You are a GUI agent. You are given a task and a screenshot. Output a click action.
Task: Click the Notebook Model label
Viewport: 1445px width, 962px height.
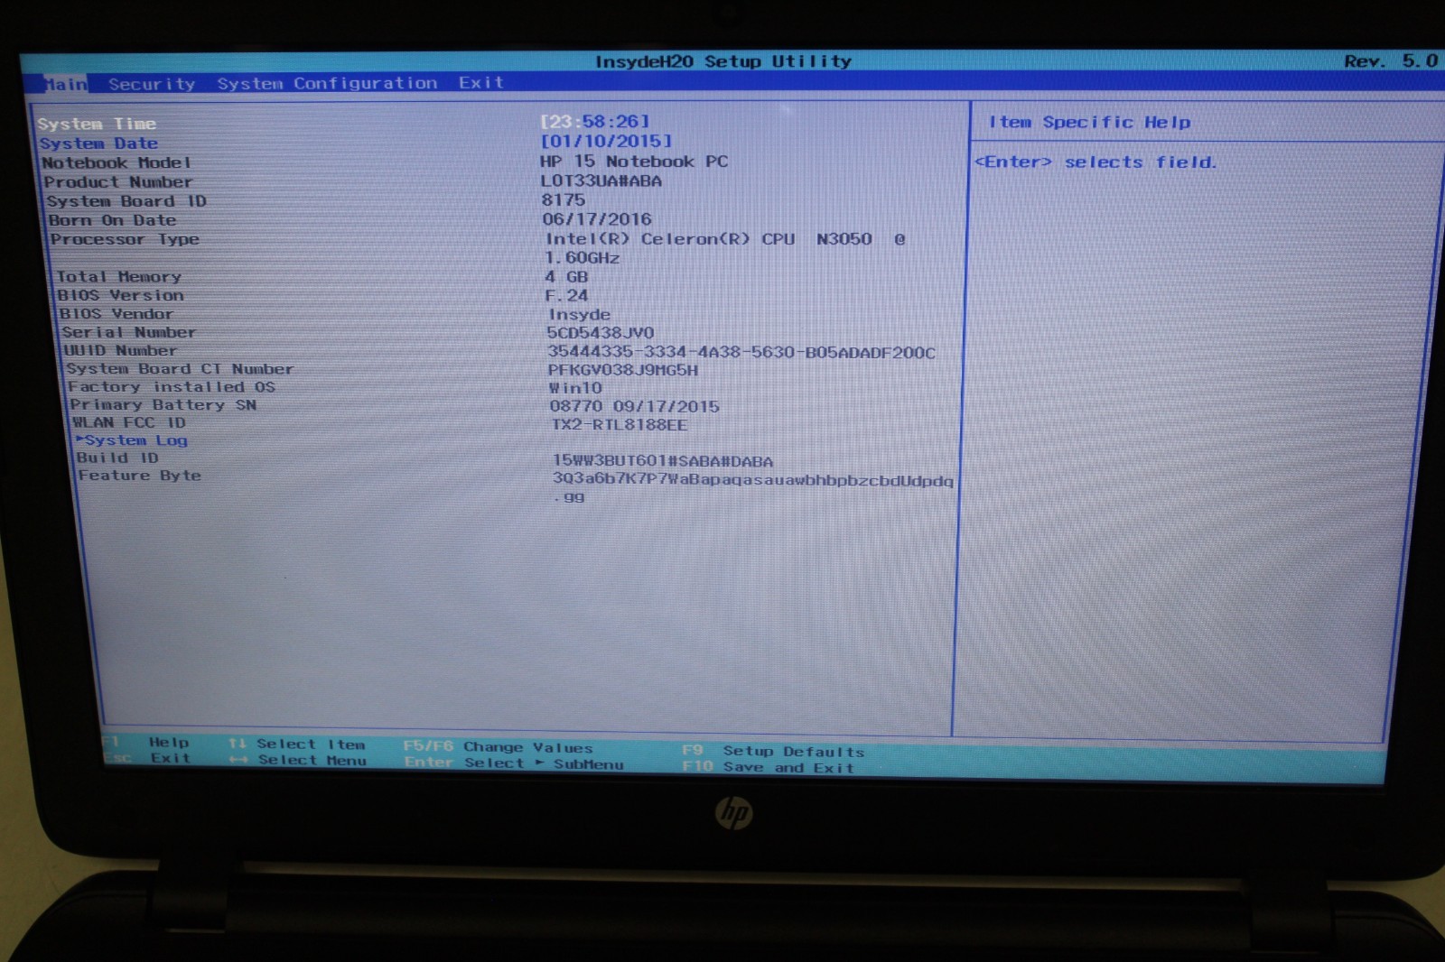point(117,163)
